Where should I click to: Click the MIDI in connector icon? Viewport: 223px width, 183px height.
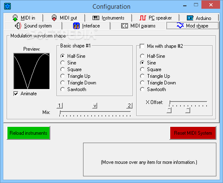pyautogui.click(x=15, y=18)
